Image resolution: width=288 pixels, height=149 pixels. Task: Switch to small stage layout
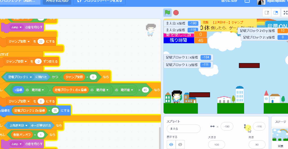pos(267,13)
